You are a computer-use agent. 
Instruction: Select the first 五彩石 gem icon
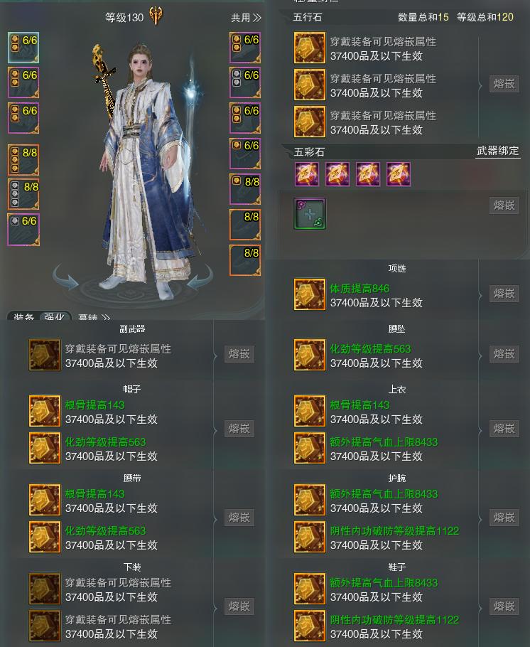pos(306,174)
